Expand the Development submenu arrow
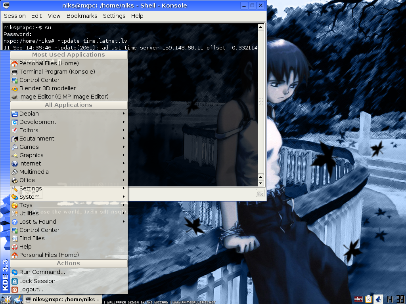Image resolution: width=406 pixels, height=304 pixels. click(x=124, y=122)
